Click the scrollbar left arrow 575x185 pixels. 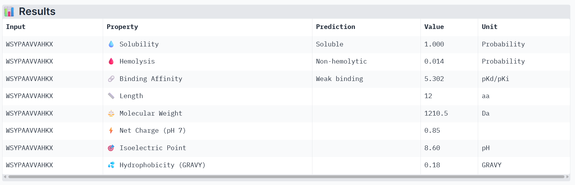click(x=5, y=177)
